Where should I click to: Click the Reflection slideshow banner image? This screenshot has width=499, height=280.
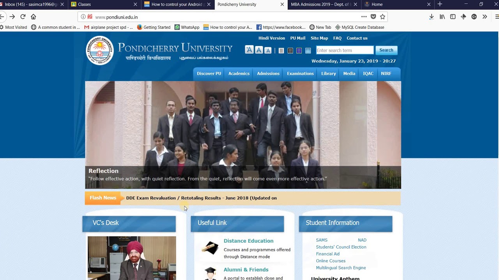243,135
